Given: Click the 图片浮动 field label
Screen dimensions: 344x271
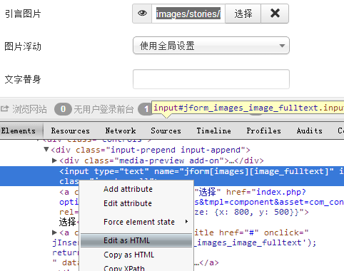Looking at the screenshot, I should click(23, 46).
